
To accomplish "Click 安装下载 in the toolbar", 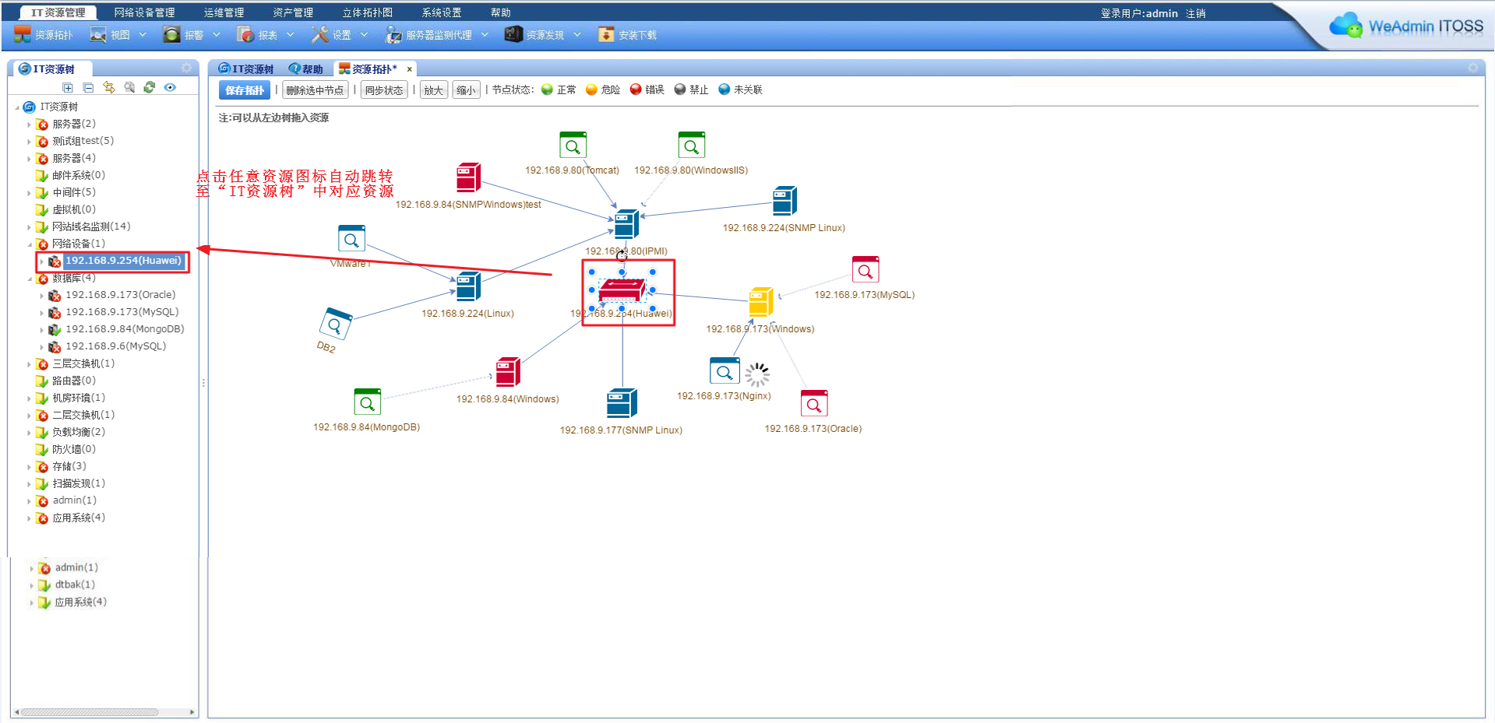I will pos(627,35).
